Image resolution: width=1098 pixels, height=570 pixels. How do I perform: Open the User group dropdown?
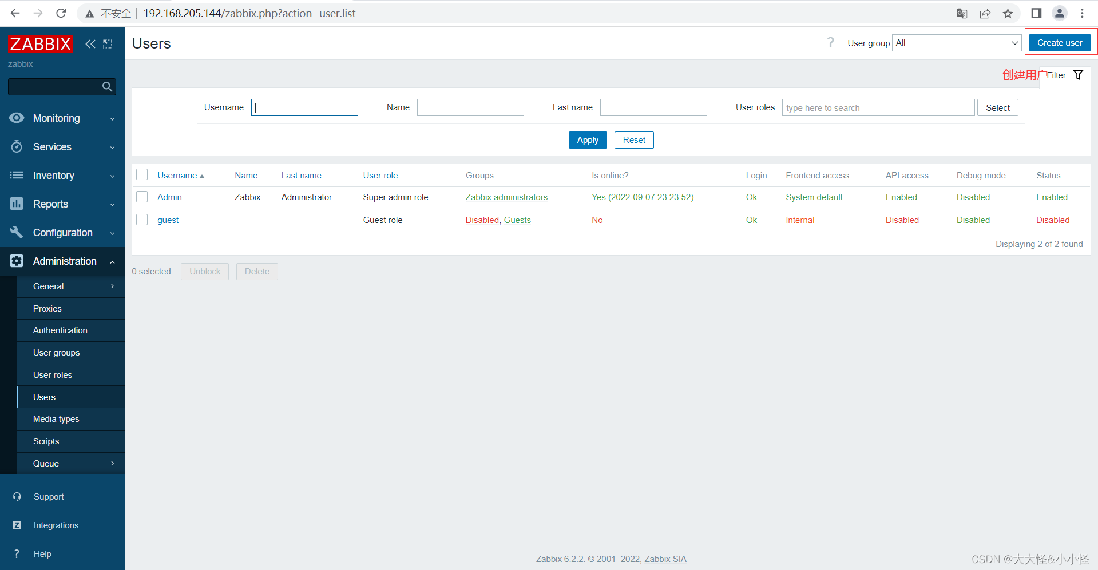point(957,43)
